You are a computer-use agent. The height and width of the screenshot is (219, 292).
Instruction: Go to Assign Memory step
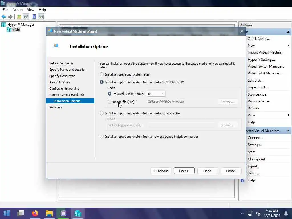pos(60,82)
